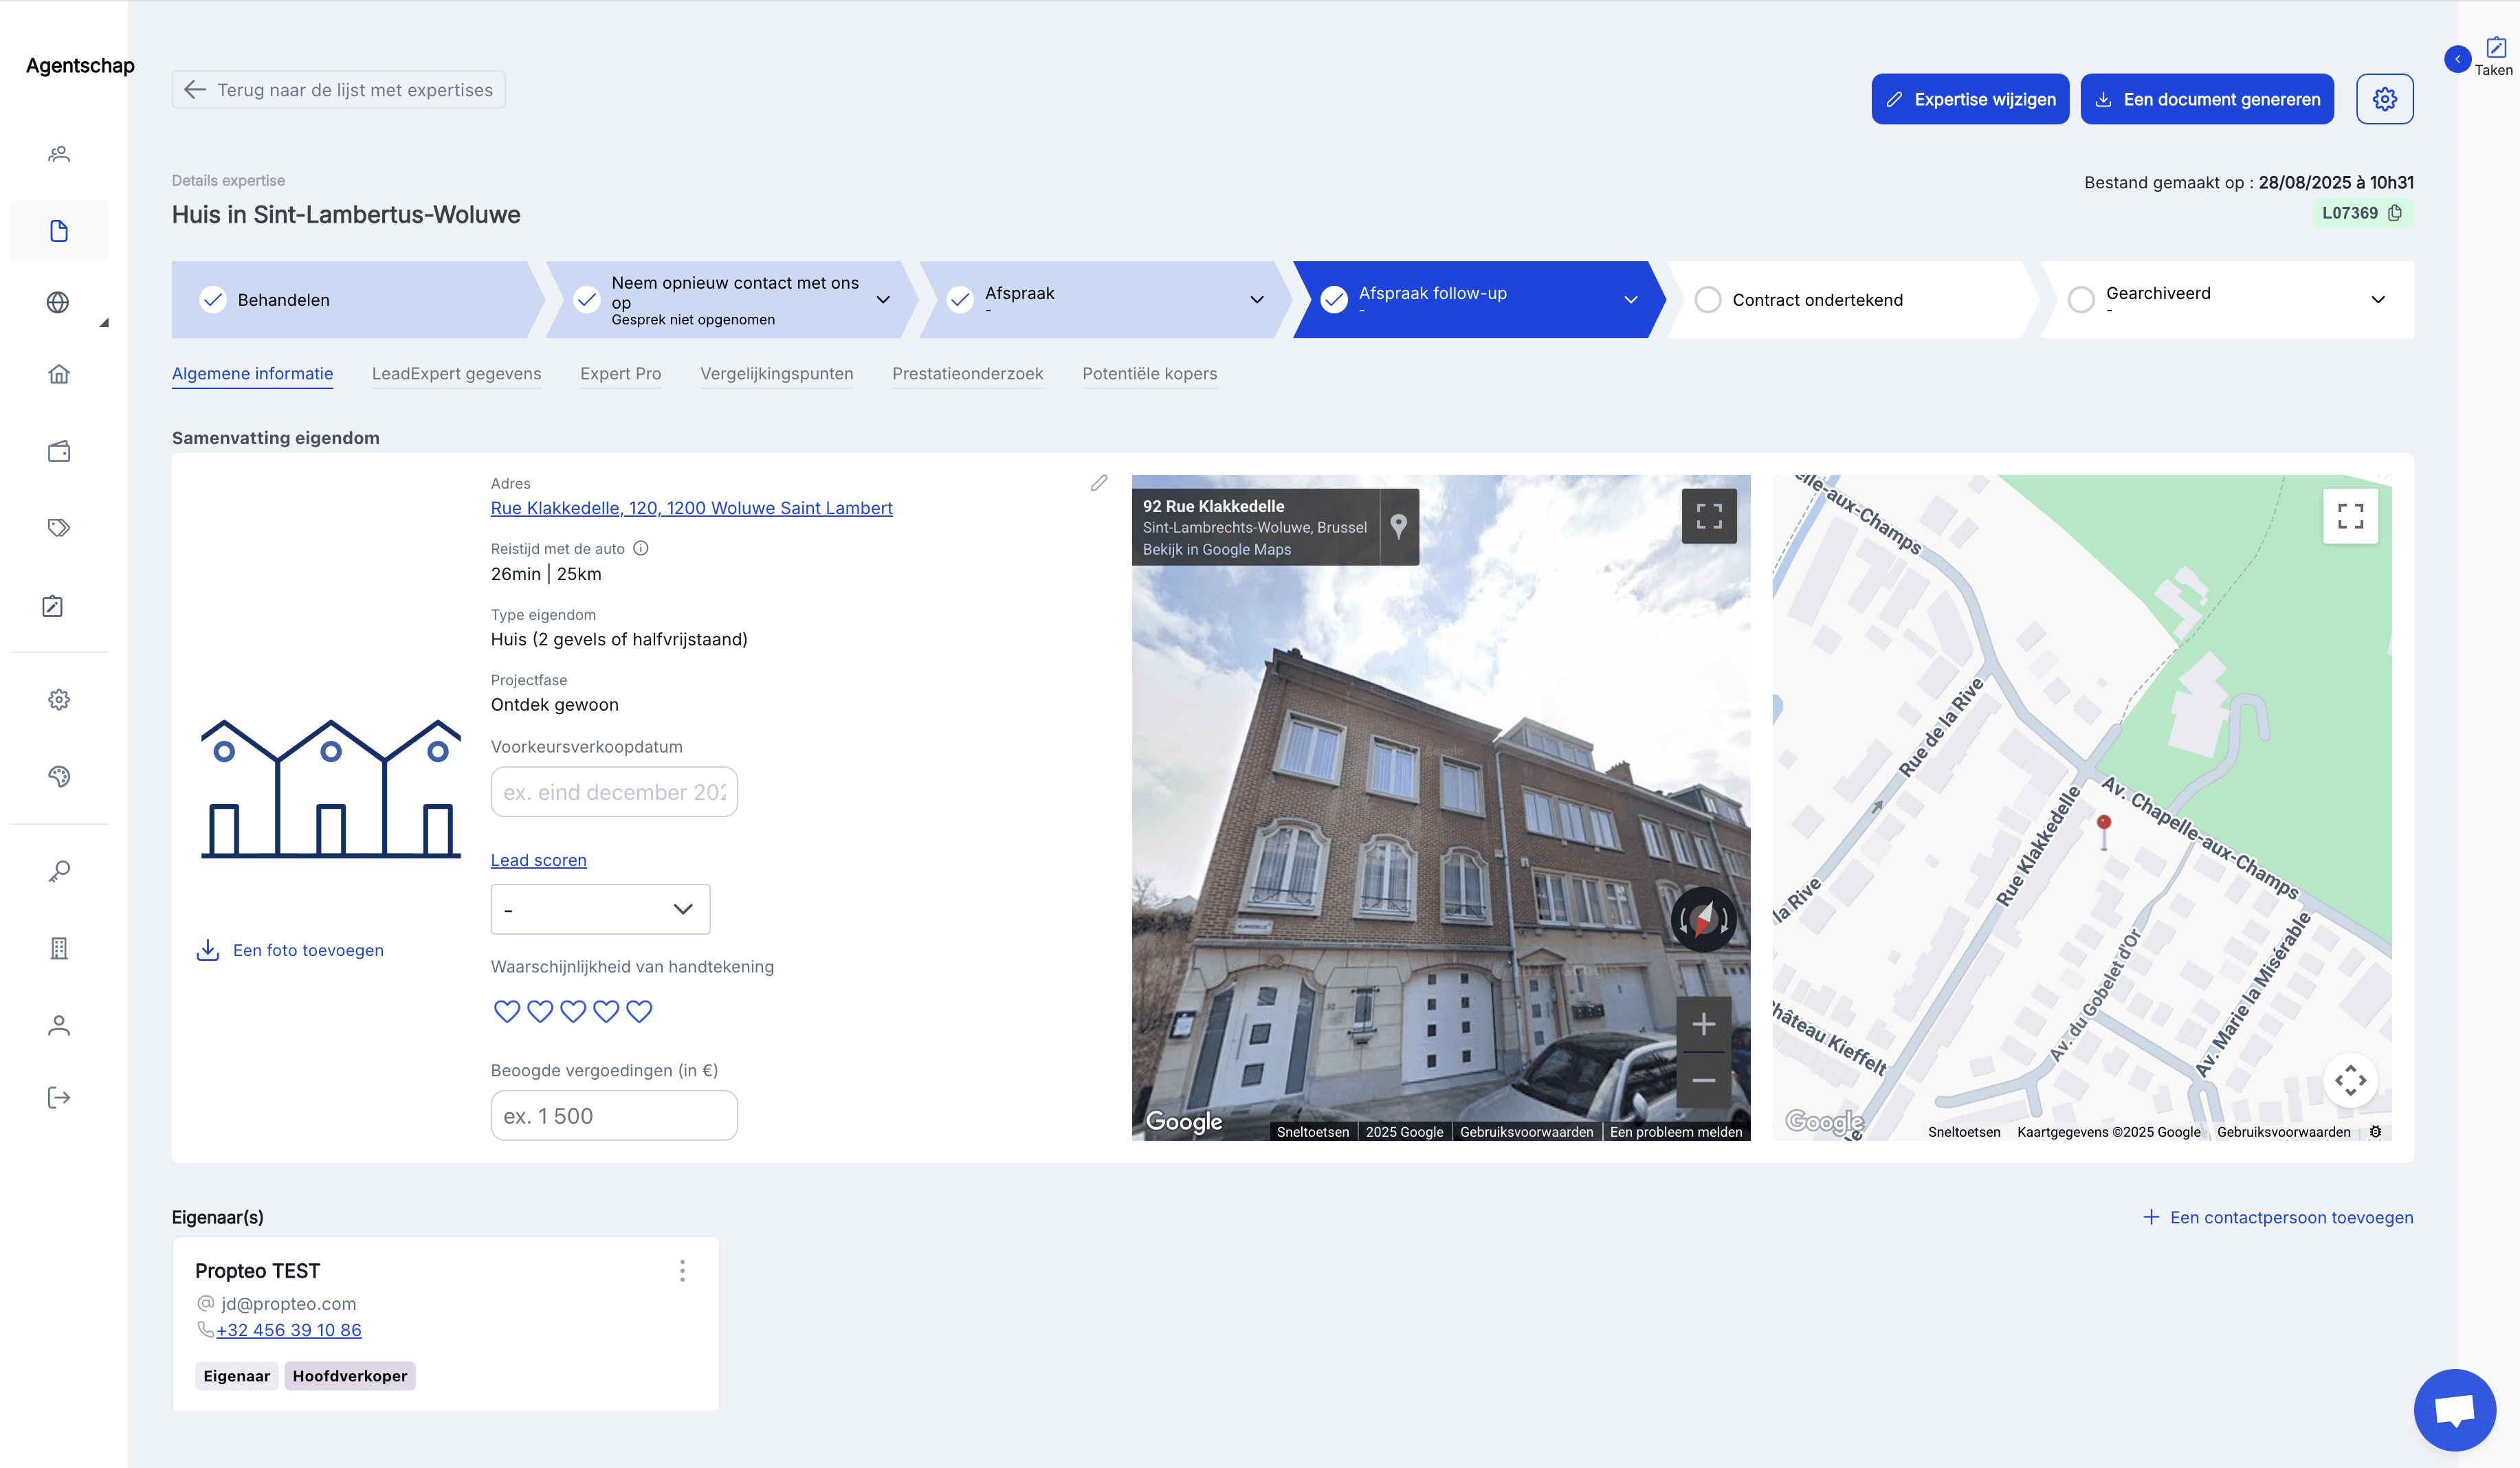The height and width of the screenshot is (1468, 2520).
Task: Open Street View location pin in Maps
Action: click(1399, 526)
